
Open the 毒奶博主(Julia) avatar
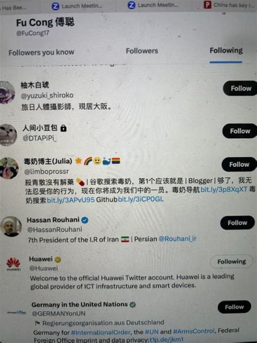(x=9, y=168)
